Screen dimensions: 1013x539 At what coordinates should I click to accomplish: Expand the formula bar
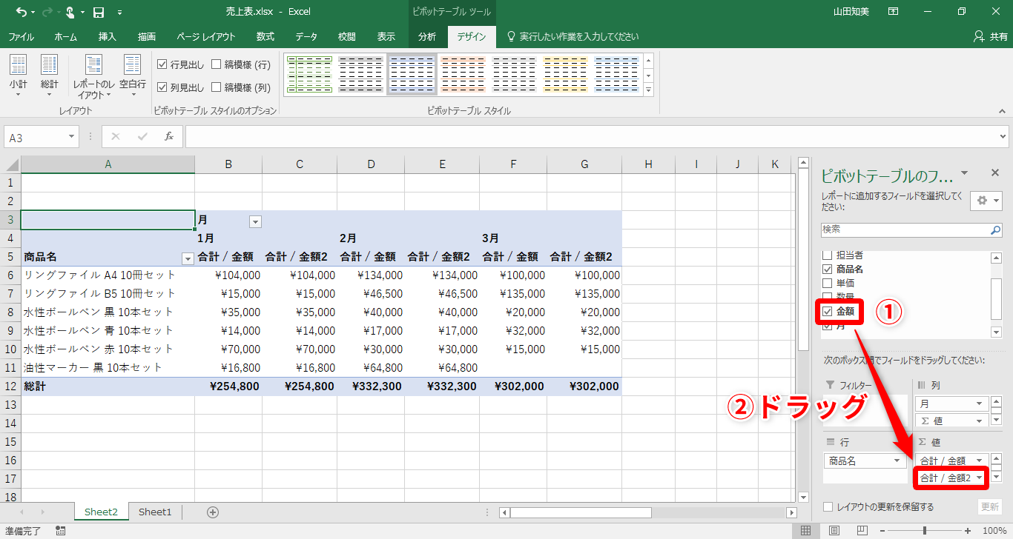(1003, 136)
